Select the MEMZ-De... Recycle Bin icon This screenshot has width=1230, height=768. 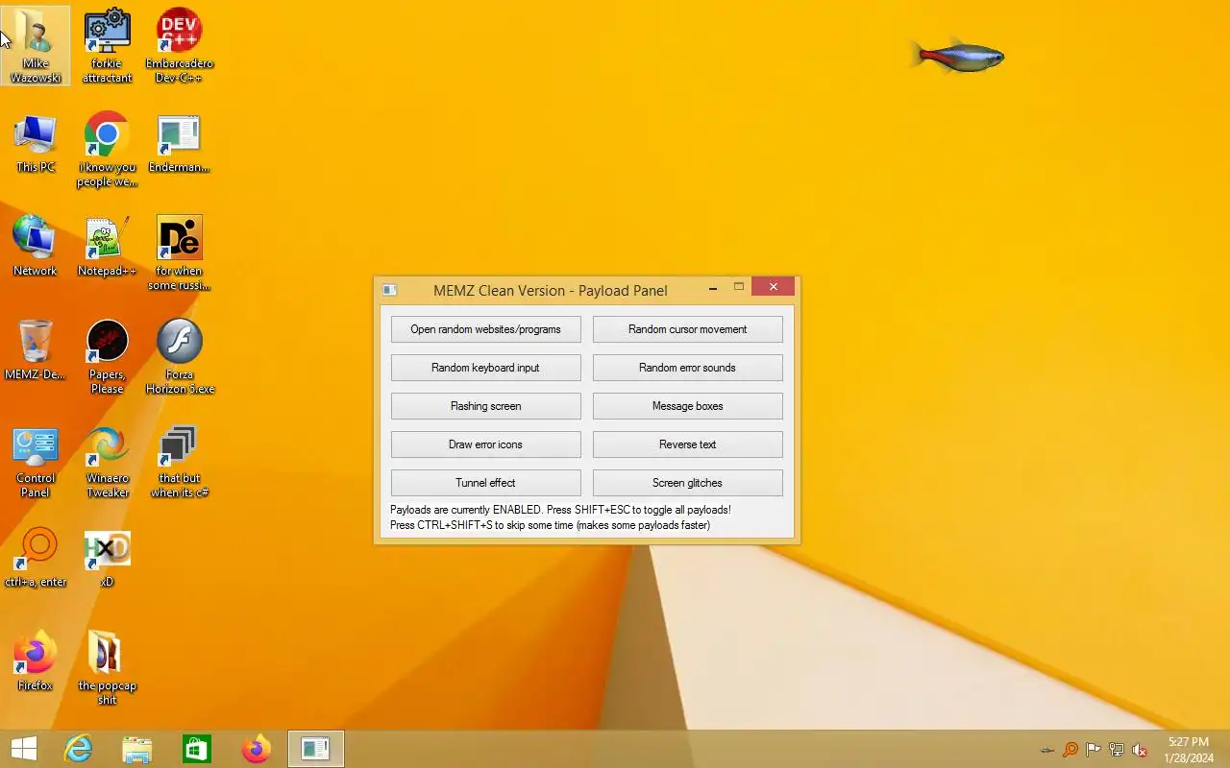point(36,350)
